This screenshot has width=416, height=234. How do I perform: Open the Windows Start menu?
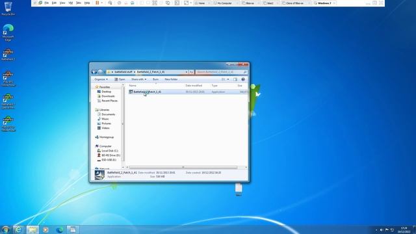point(5,229)
